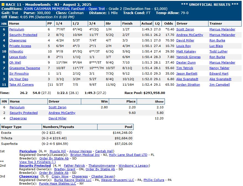This screenshot has width=243, height=186.
Task: Select breeder Purple Haze Stables LLC
Action: click(57, 184)
